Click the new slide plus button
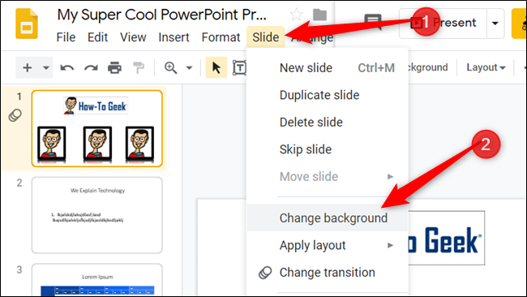 [x=28, y=67]
